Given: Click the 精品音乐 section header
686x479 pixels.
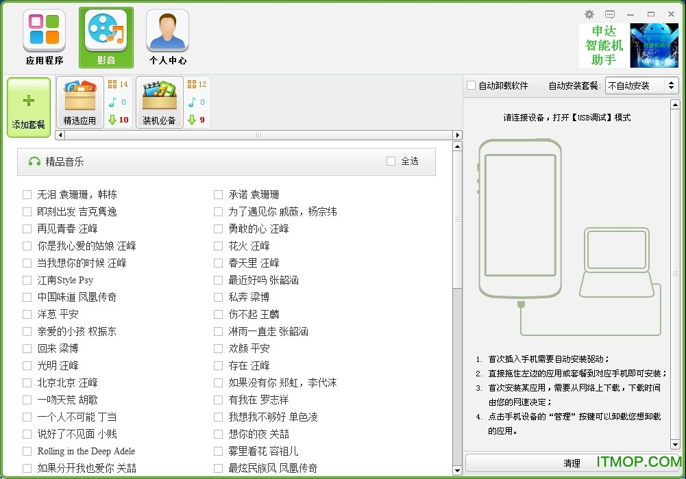Looking at the screenshot, I should (x=65, y=161).
